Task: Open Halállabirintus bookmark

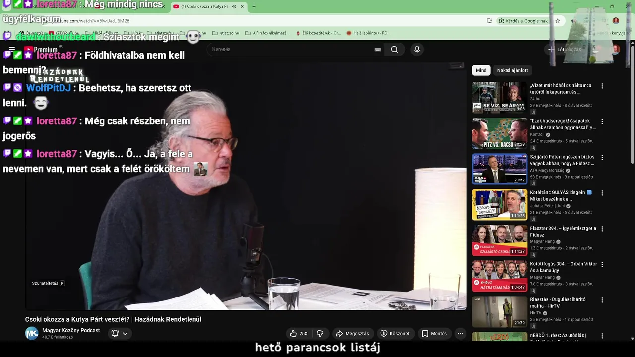Action: click(369, 33)
